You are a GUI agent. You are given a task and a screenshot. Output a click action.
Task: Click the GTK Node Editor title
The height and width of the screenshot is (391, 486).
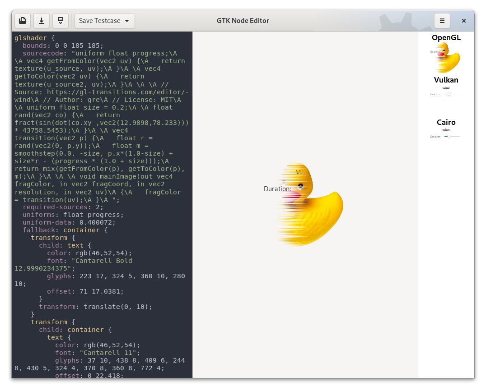click(x=243, y=21)
